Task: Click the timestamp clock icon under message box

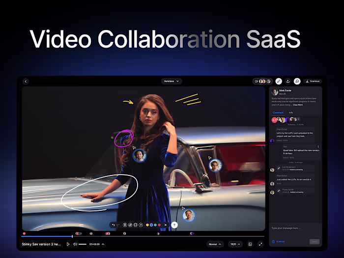Action: coord(273,242)
